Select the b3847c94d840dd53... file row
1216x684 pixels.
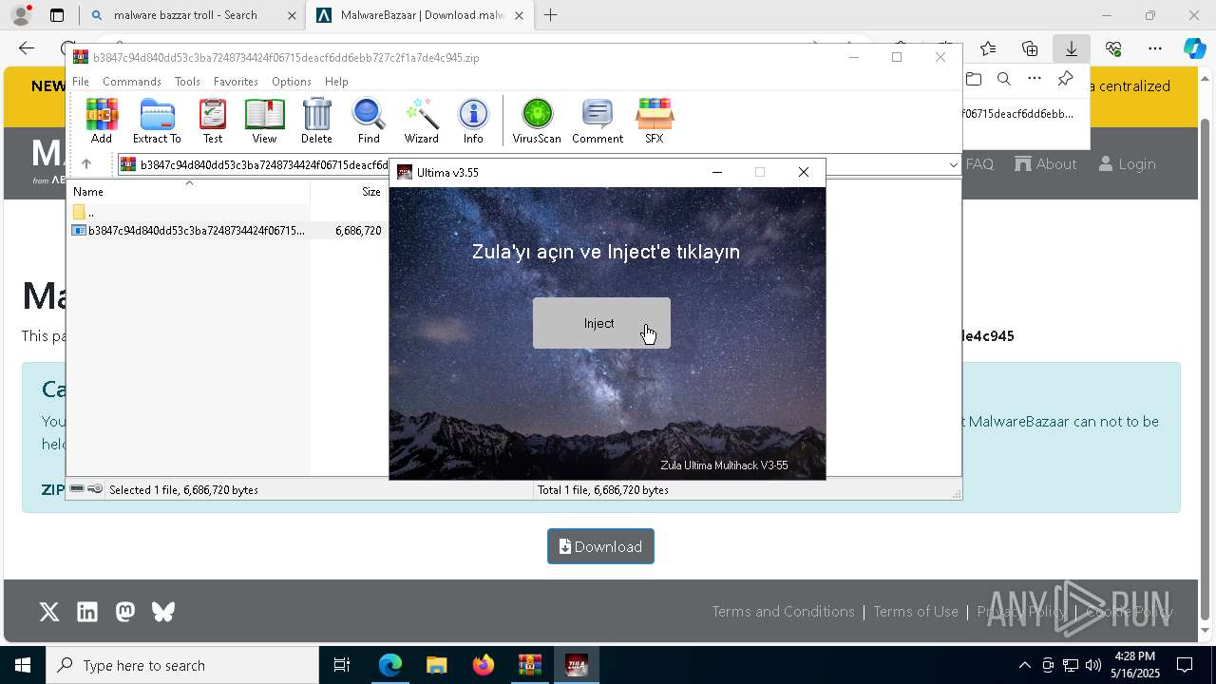(x=226, y=231)
